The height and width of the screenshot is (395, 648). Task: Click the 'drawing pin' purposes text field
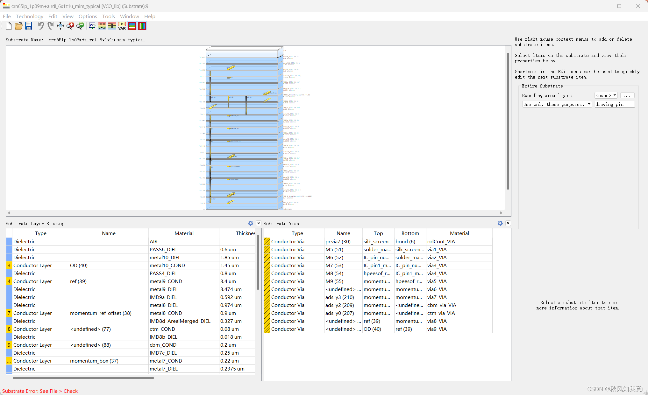(x=614, y=104)
